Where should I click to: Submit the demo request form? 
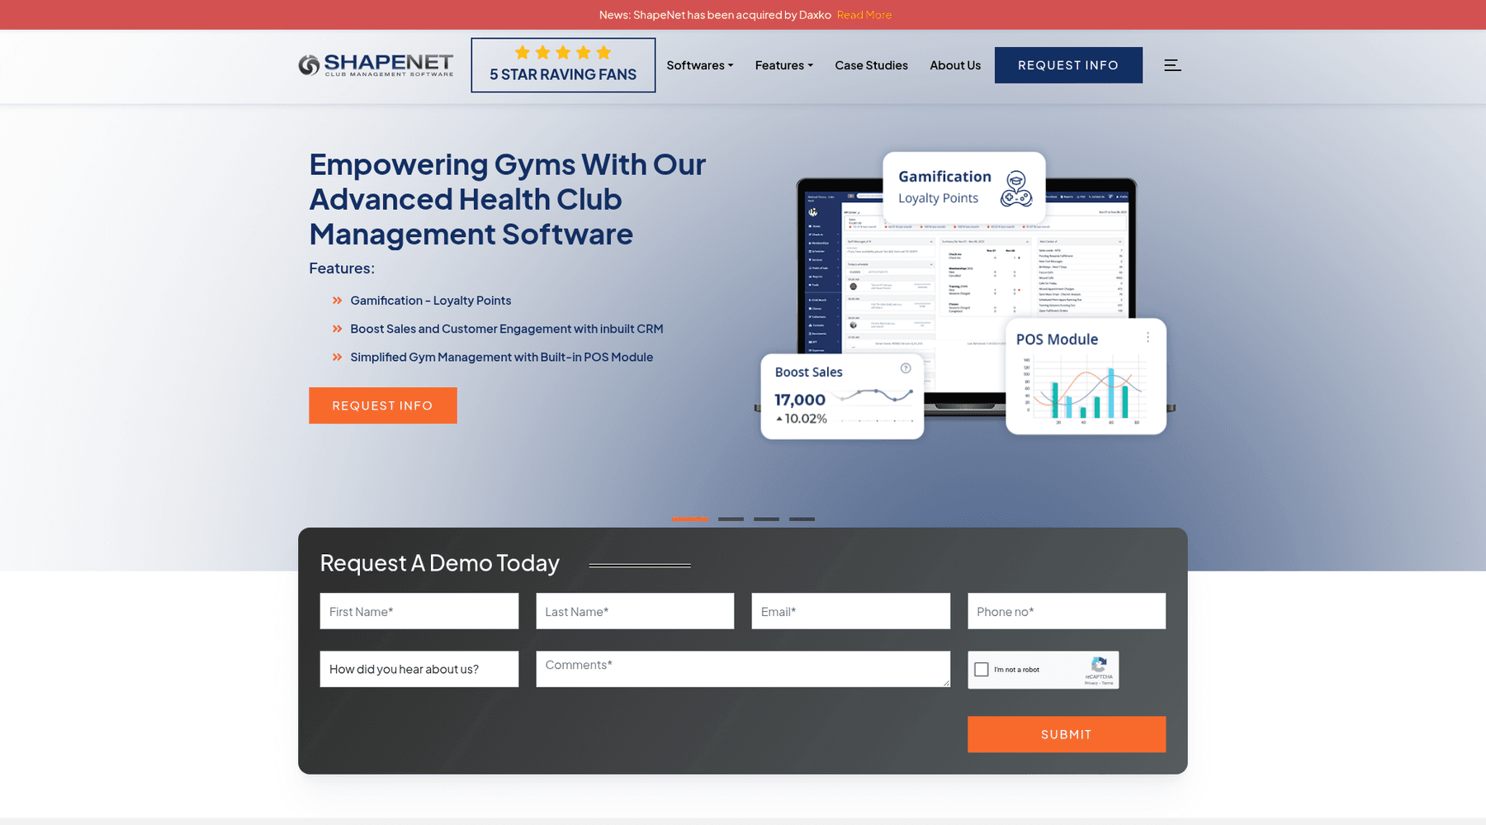(1067, 734)
